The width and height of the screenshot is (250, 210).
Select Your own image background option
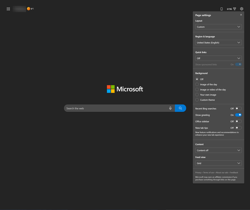coord(197,94)
